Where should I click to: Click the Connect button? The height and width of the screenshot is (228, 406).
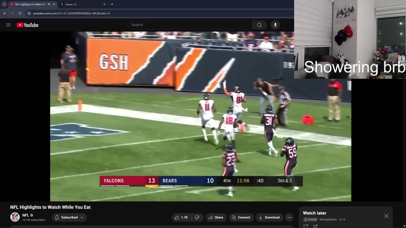241,218
